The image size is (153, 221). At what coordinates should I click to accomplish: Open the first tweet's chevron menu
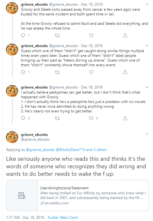tap(147, 4)
